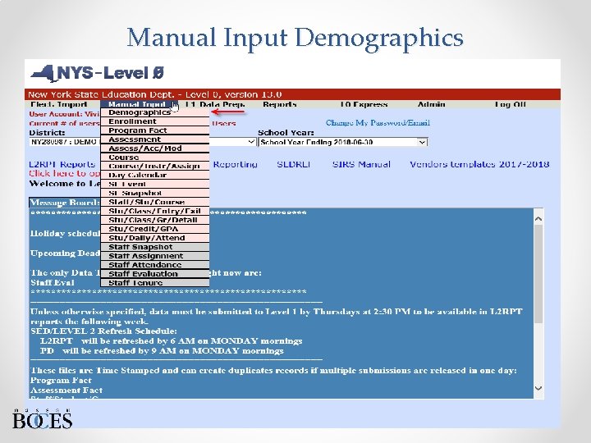Image resolution: width=591 pixels, height=443 pixels.
Task: Select Staff/Stu/Course menu entry
Action: click(155, 202)
